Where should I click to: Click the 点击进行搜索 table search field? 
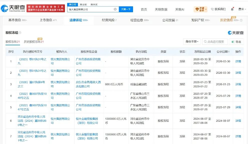pos(215,42)
